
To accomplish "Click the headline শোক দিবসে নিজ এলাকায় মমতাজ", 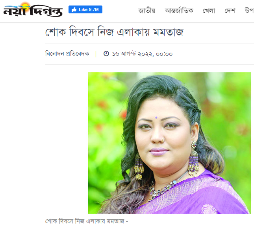I will click(114, 32).
